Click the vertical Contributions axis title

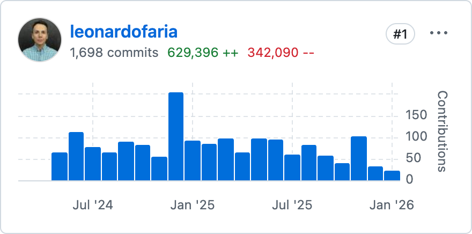[x=442, y=131]
